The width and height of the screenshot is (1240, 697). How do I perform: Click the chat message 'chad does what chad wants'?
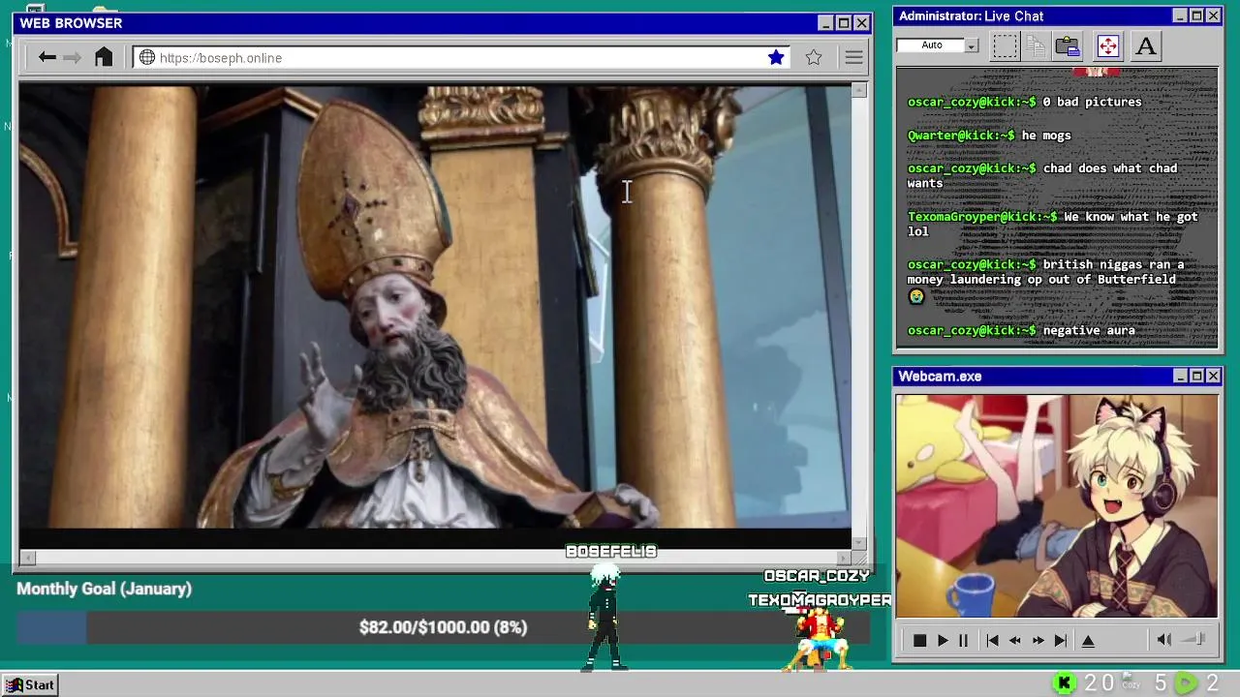(x=1042, y=175)
